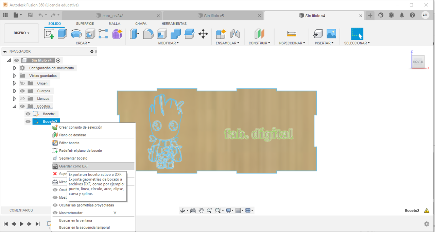The height and width of the screenshot is (232, 435).
Task: Expand Vistas guardadas node
Action: pos(14,76)
